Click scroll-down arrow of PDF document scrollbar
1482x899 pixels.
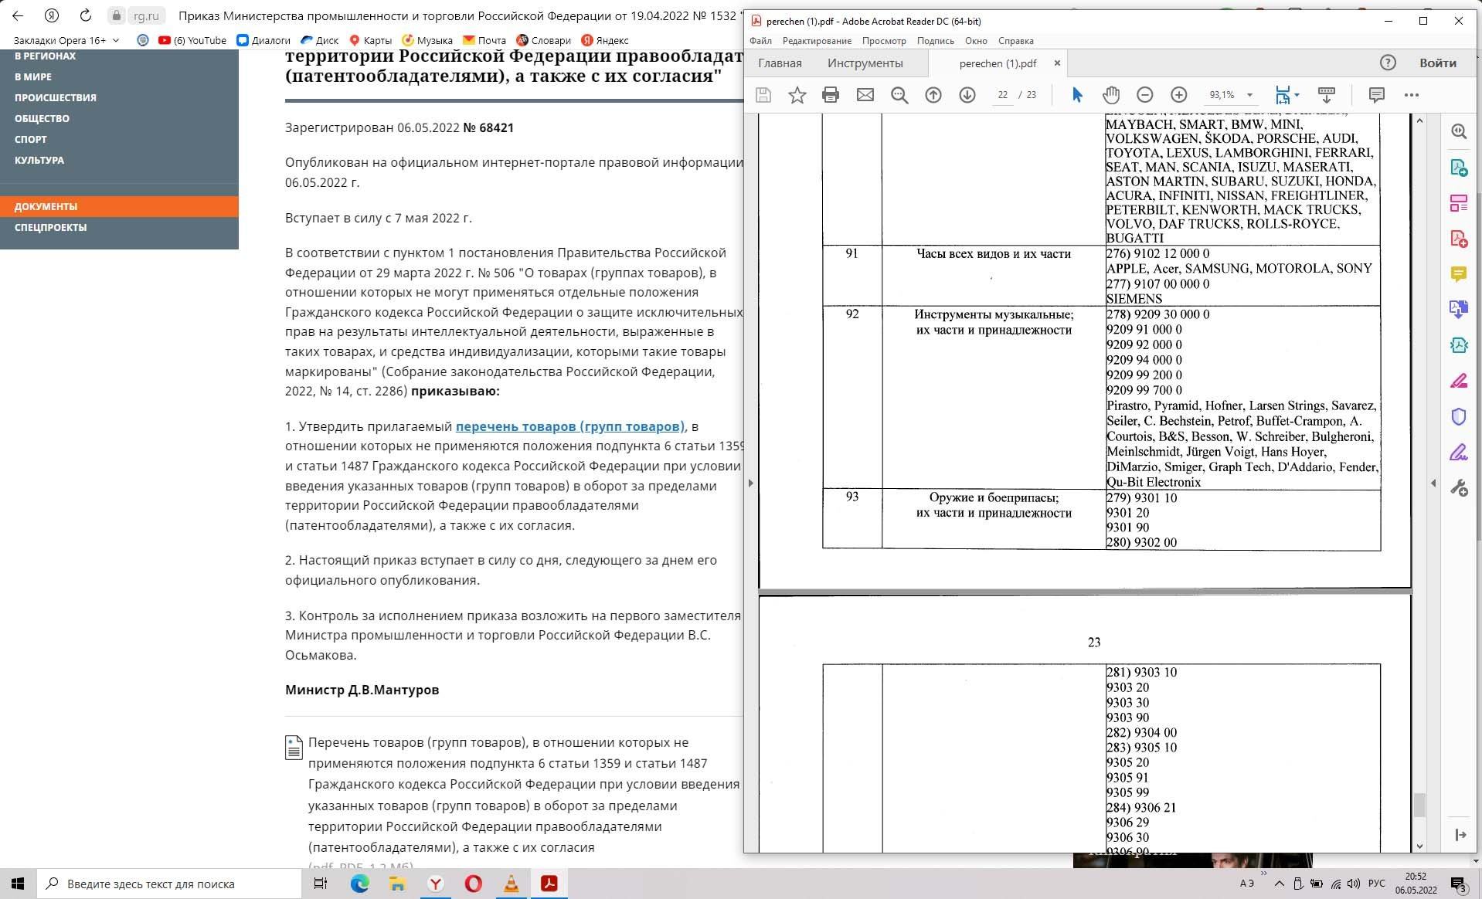1419,846
